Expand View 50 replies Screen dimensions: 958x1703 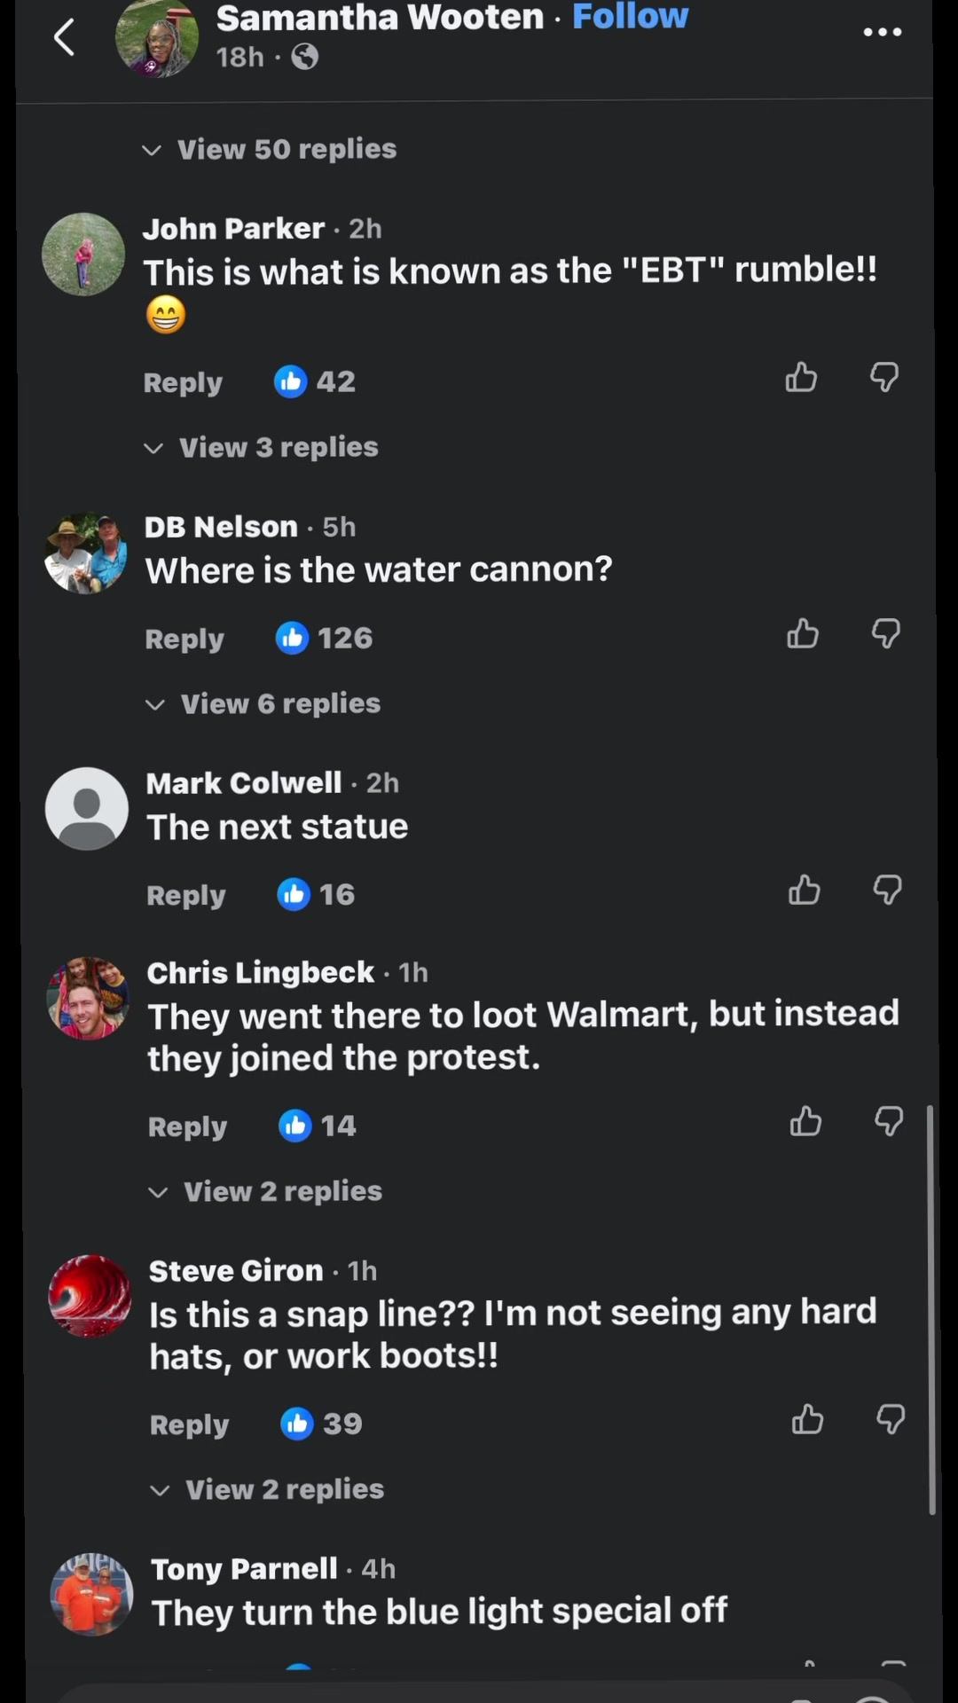tap(269, 149)
